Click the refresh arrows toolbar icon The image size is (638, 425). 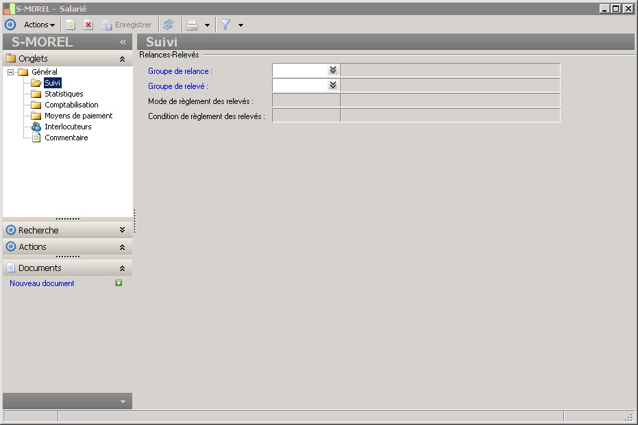169,25
